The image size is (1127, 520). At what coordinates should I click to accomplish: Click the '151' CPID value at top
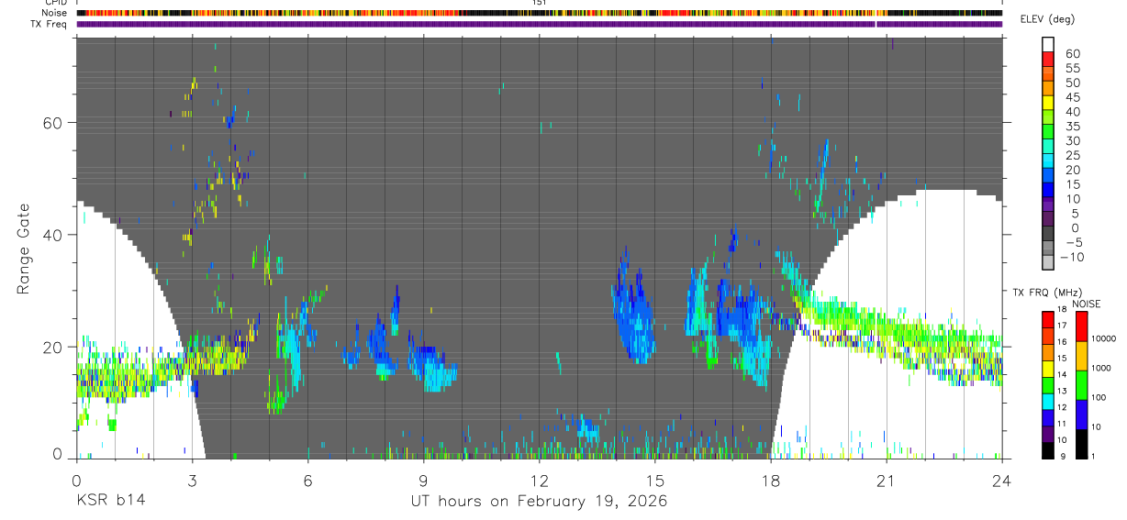point(540,3)
